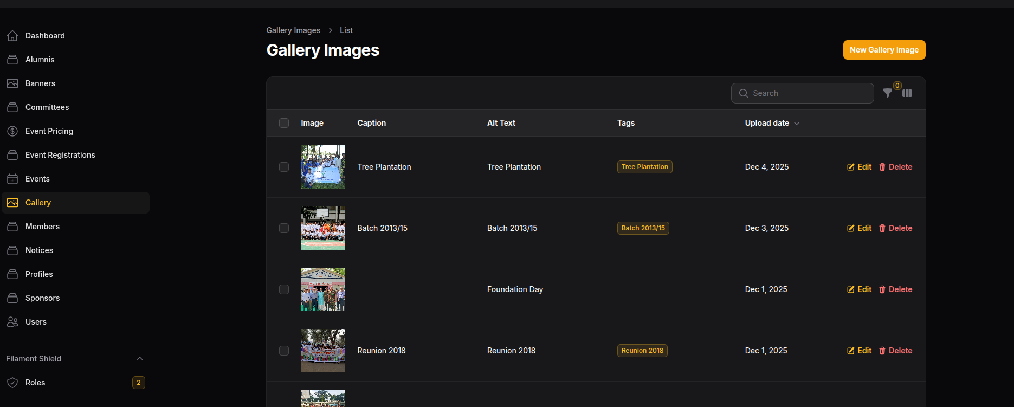Open the Sponsors menu item
The height and width of the screenshot is (407, 1014).
tap(76, 298)
